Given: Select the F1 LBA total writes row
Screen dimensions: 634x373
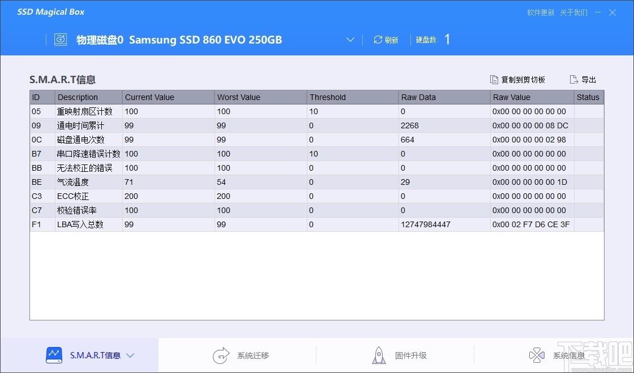Looking at the screenshot, I should [x=317, y=224].
